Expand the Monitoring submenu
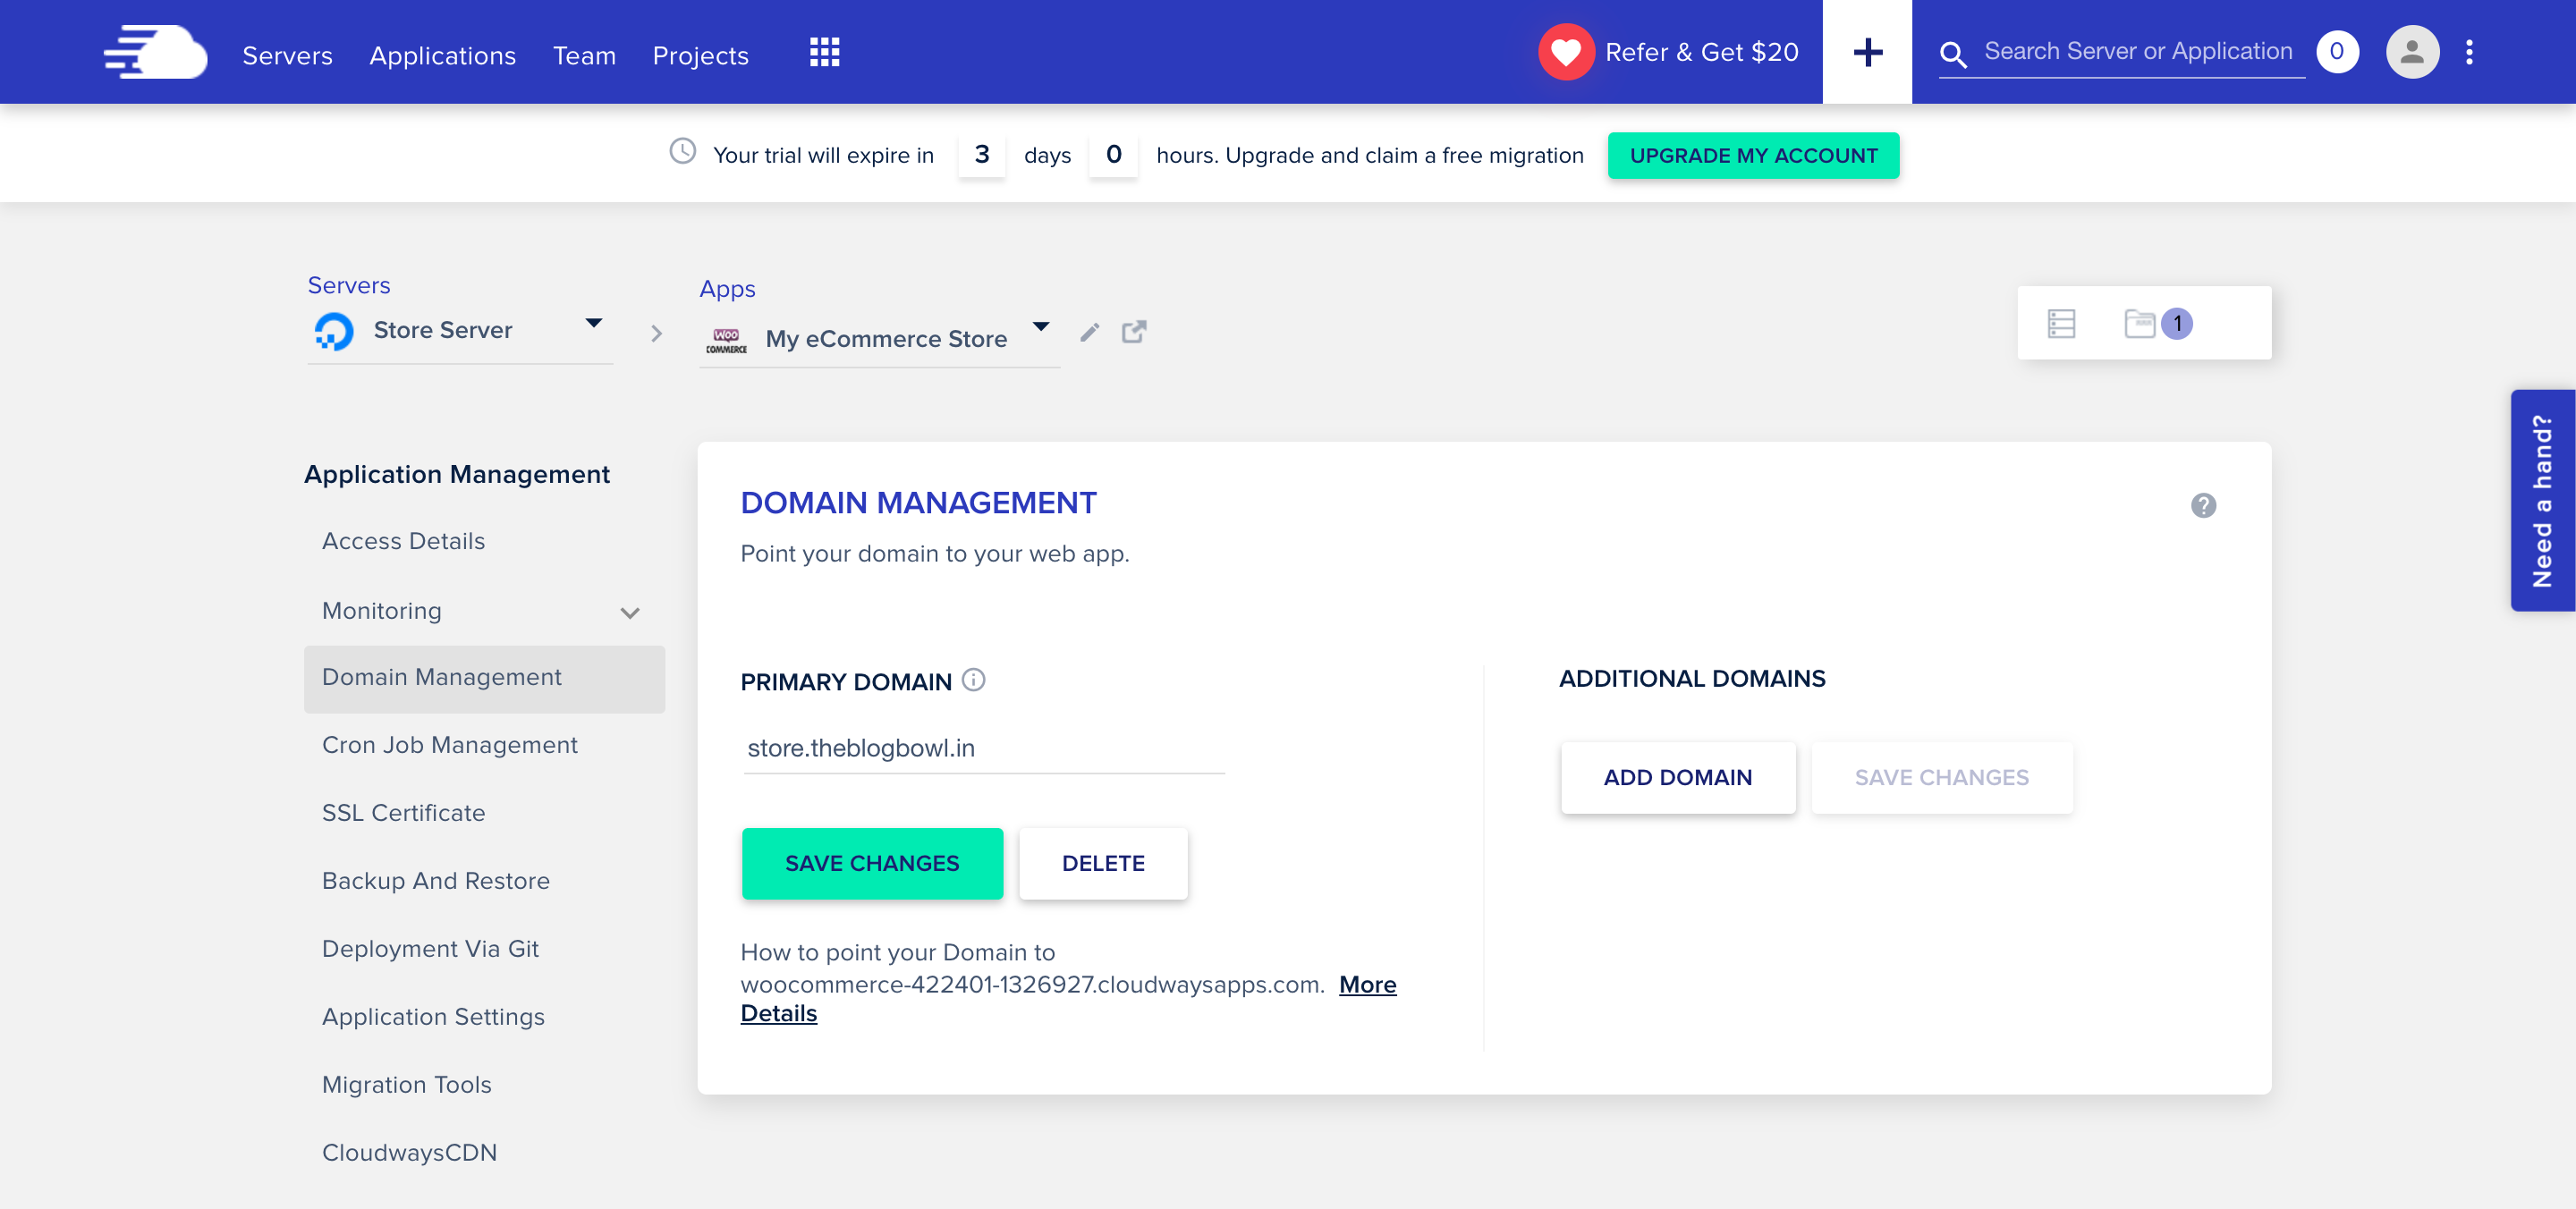Viewport: 2576px width, 1209px height. coord(629,613)
